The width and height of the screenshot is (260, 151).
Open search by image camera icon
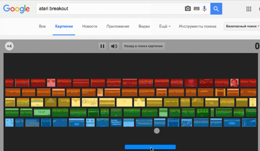pyautogui.click(x=188, y=9)
